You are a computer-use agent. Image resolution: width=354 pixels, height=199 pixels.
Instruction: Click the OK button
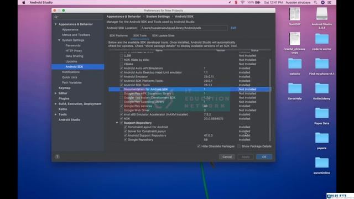(x=264, y=157)
